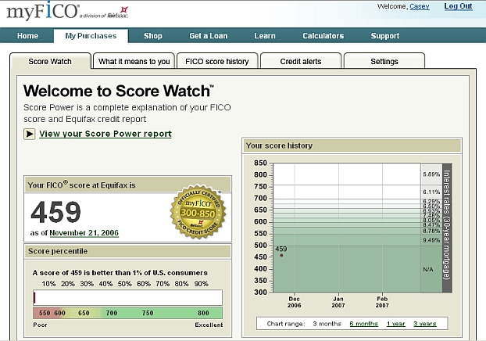Switch to the Score Watch tab
Viewport: 486px width, 341px height.
[50, 61]
